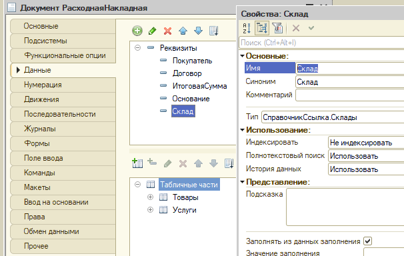Screen dimensions: 404x256
Task: Click the Комментарий input field
Action: [350, 95]
